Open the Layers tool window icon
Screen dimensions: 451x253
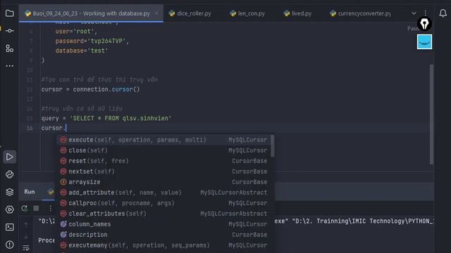[x=9, y=192]
